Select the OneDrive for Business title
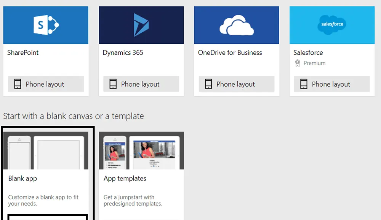This screenshot has width=381, height=220. click(x=230, y=52)
